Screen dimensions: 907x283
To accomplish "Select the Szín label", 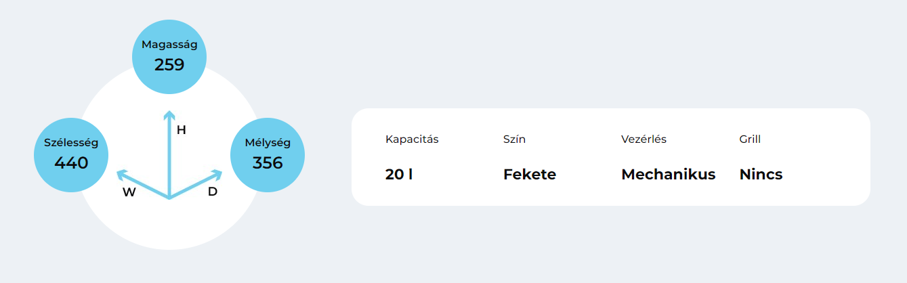I will (x=514, y=139).
